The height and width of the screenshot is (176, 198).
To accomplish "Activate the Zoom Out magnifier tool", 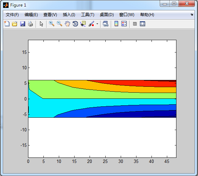I will 60,24.
